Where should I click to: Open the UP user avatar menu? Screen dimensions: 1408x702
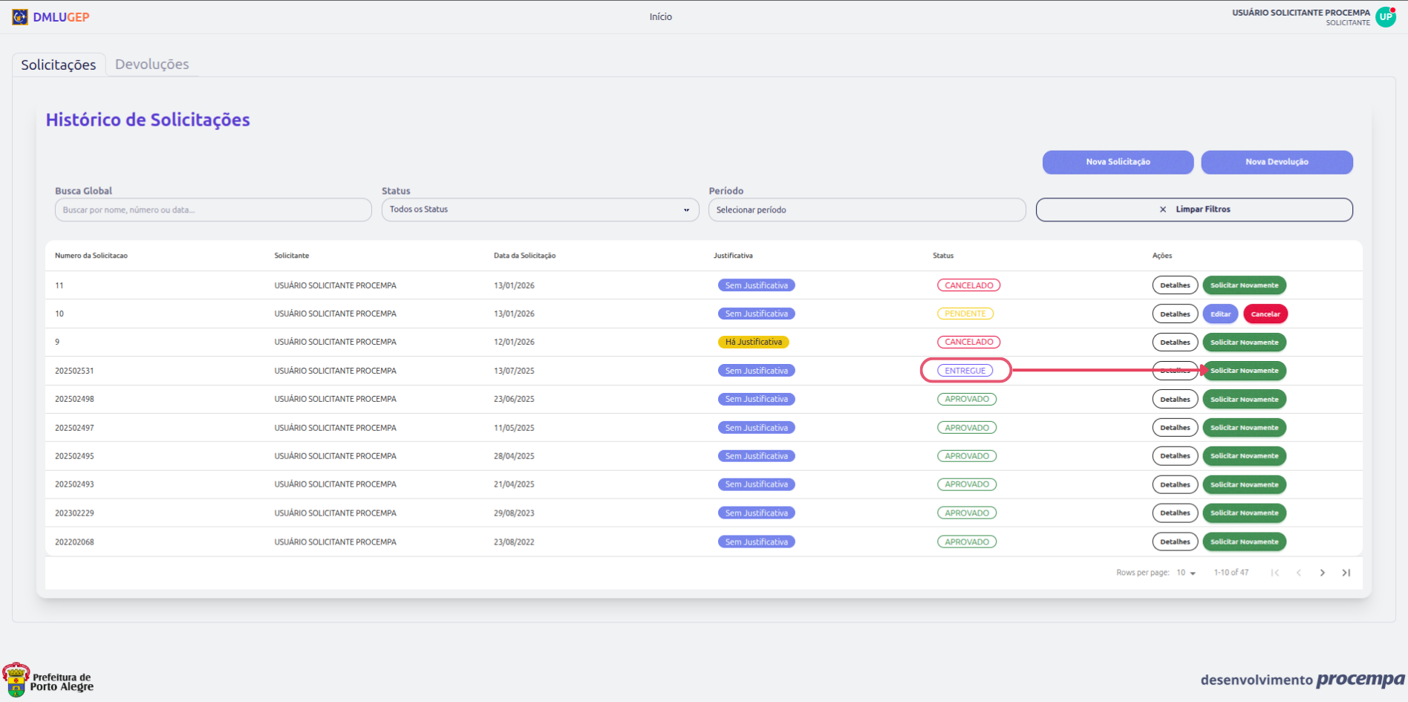(1385, 17)
